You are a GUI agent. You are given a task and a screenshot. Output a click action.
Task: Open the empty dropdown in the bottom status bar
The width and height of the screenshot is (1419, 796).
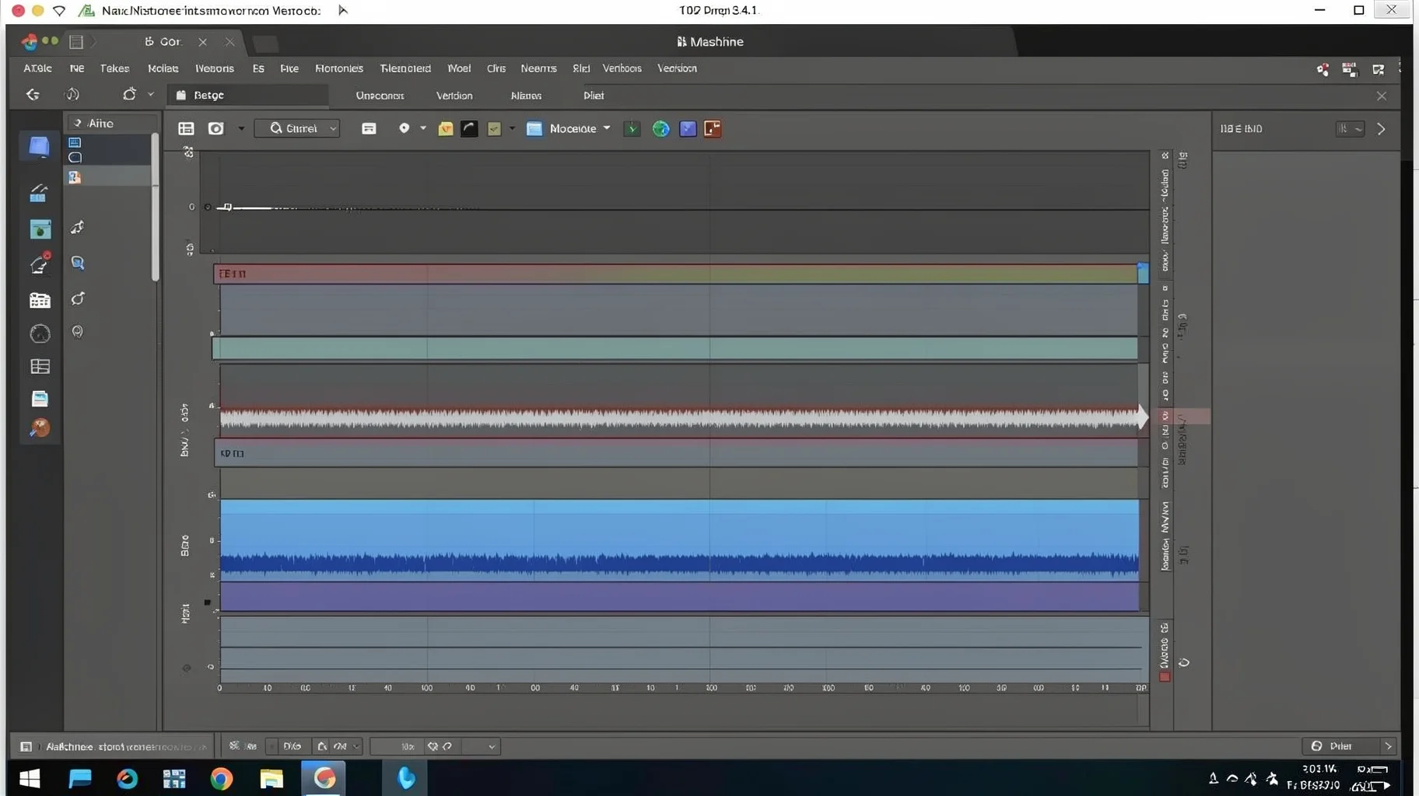[481, 746]
